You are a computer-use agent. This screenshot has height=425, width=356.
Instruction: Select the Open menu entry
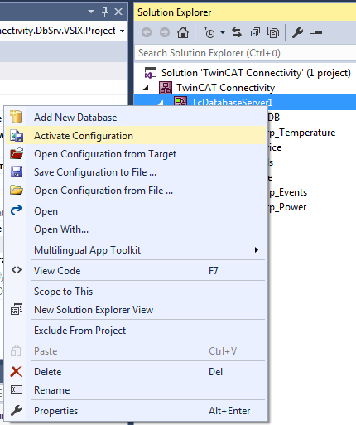135,211
